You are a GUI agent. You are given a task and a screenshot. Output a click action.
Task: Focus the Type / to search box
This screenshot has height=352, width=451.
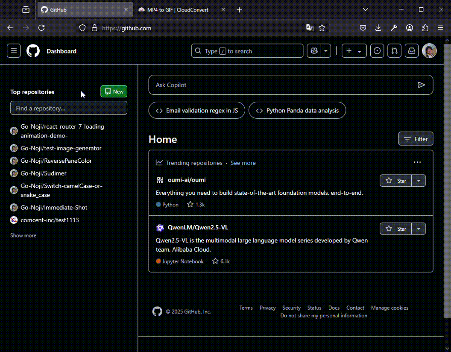click(247, 51)
